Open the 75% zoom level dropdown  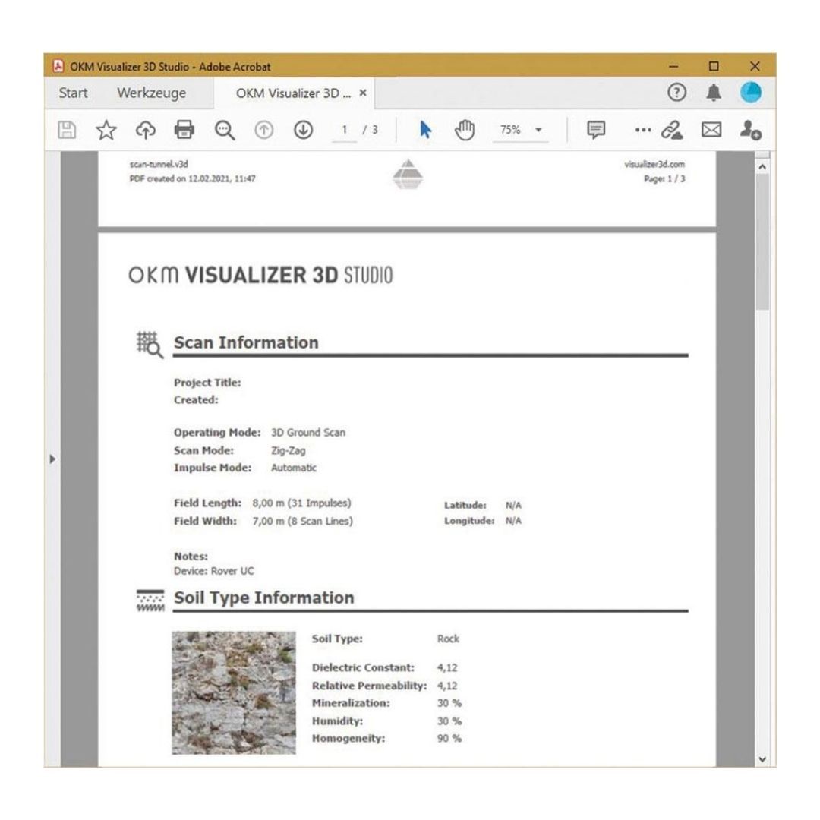click(x=521, y=130)
